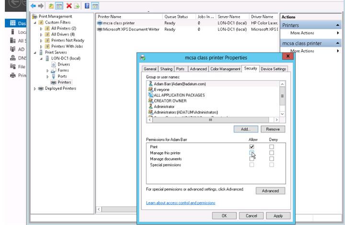This screenshot has width=345, height=225.
Task: Click the Advanced button for special permissions
Action: pos(270,191)
